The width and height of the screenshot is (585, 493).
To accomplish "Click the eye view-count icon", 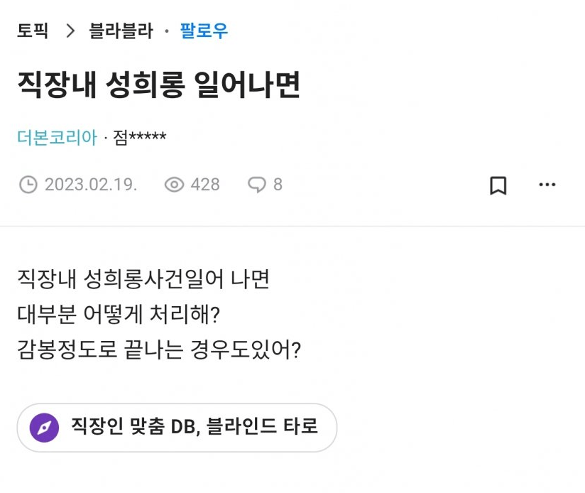I will coord(174,185).
